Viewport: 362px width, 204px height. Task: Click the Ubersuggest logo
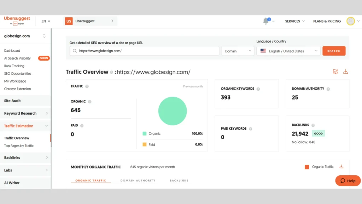point(17,20)
